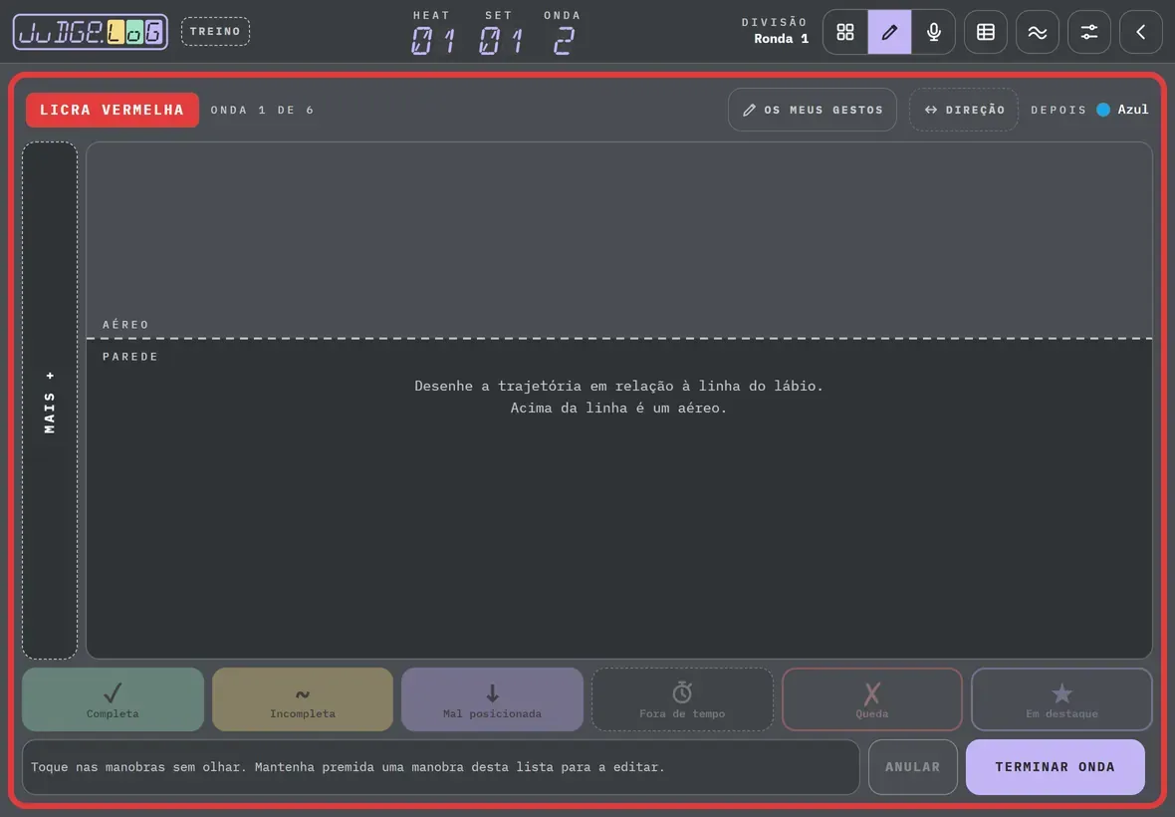Expand the Mais + side panel
The image size is (1175, 817).
click(50, 401)
